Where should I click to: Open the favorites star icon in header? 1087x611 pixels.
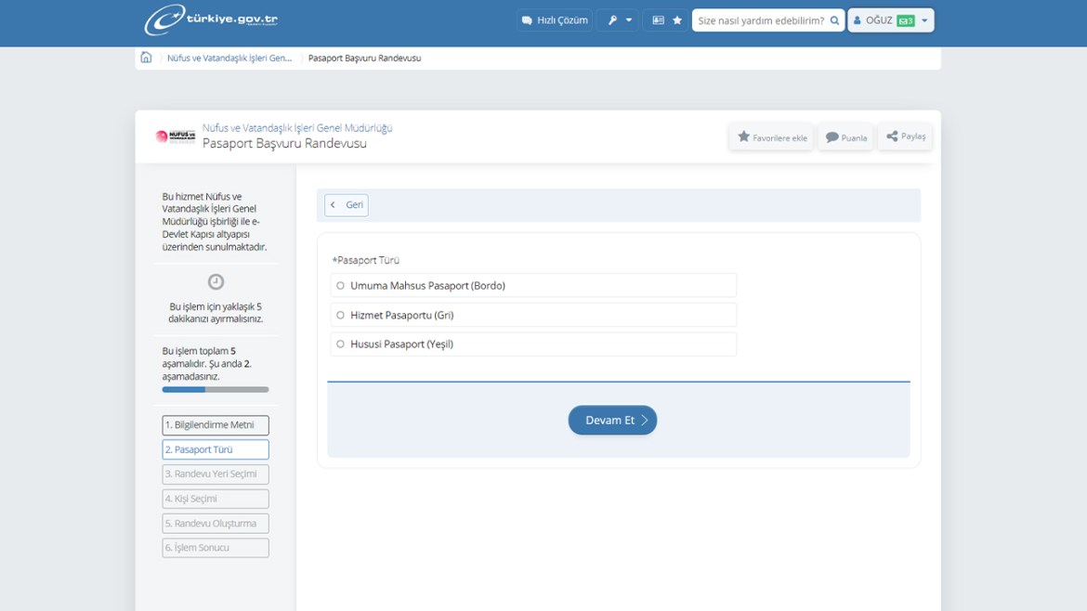pyautogui.click(x=677, y=20)
